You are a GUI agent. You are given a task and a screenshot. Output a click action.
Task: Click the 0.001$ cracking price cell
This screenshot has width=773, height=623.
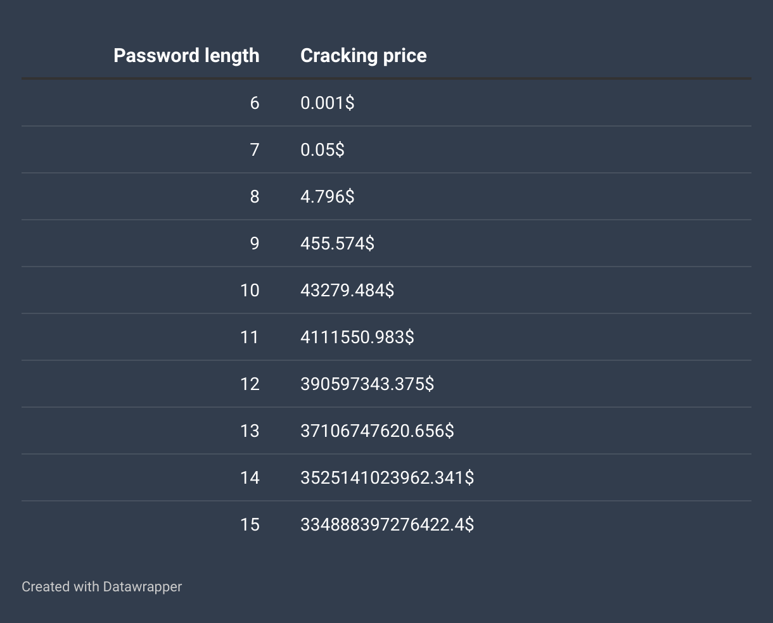(327, 103)
